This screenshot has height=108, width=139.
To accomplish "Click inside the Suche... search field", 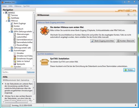I will (x=14, y=72).
